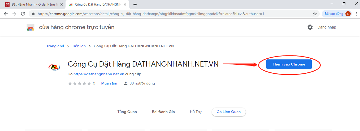Close the Đặt Hàng Nhanh tab
Screen dimensions: 360x131
coord(62,4)
